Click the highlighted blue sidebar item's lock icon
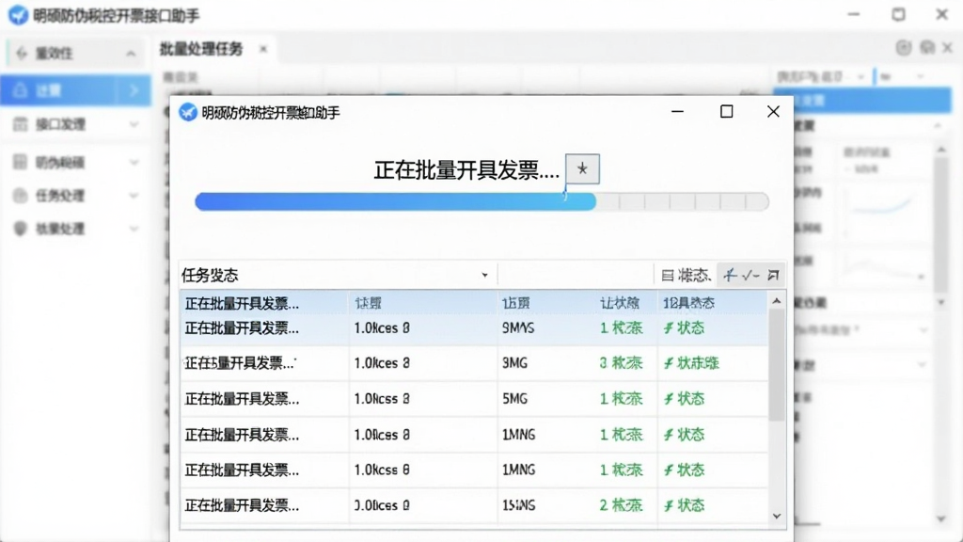This screenshot has height=542, width=963. coord(21,90)
